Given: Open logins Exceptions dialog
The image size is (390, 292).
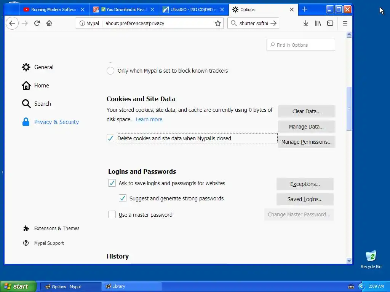Looking at the screenshot, I should [x=305, y=184].
